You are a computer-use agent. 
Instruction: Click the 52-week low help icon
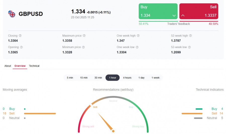click(x=189, y=47)
